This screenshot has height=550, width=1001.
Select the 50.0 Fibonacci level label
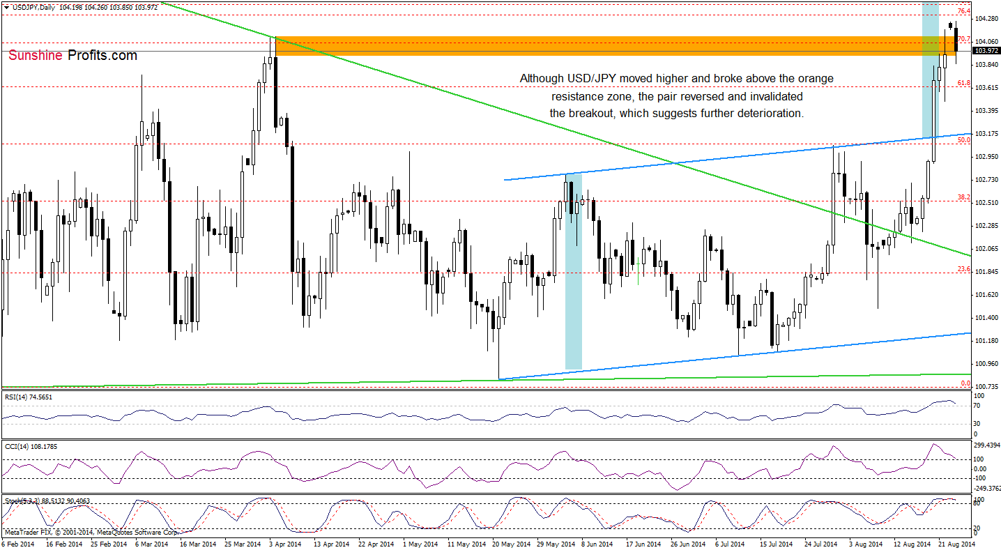pos(965,140)
